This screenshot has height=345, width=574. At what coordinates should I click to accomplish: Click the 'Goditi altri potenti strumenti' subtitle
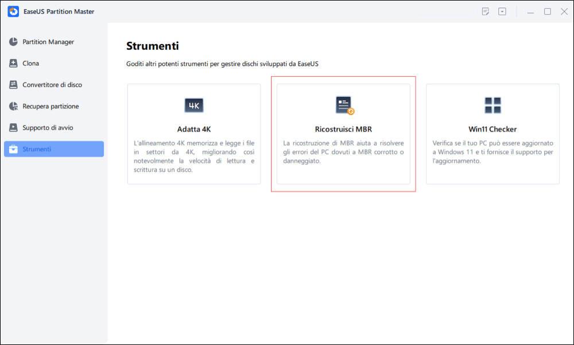coord(222,64)
